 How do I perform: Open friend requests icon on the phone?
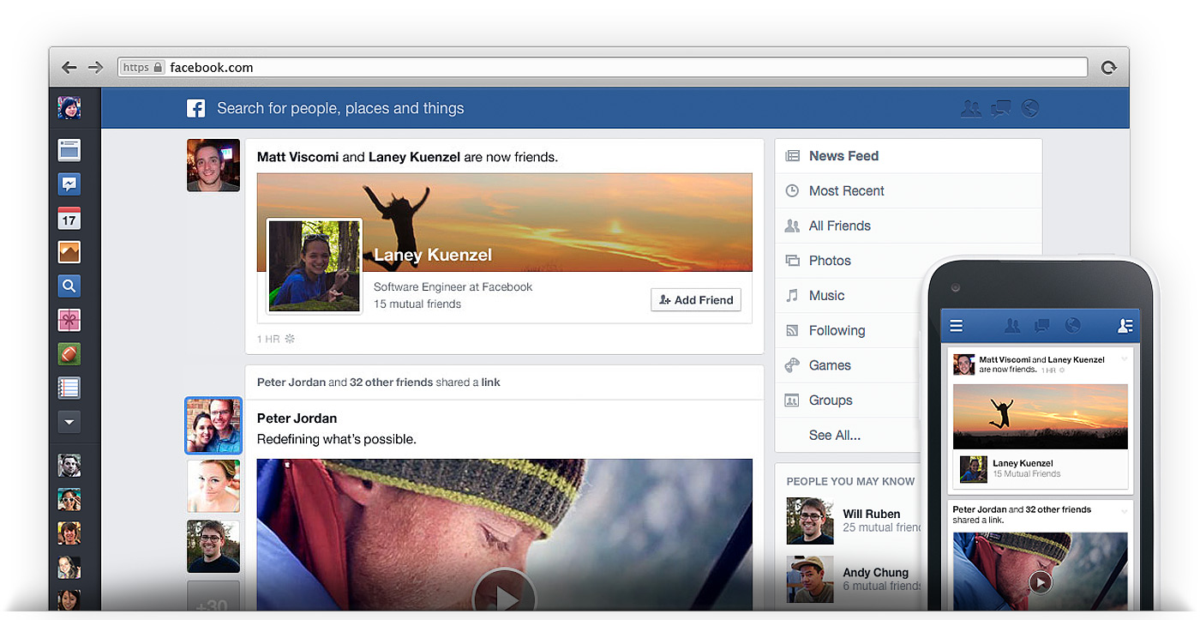point(1012,326)
